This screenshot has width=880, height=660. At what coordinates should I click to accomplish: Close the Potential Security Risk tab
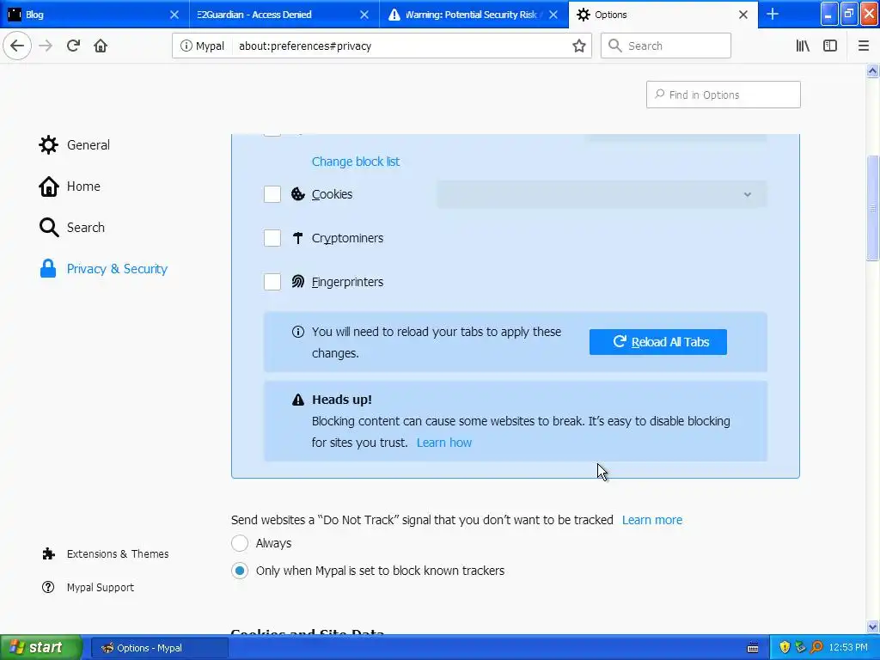pos(553,15)
